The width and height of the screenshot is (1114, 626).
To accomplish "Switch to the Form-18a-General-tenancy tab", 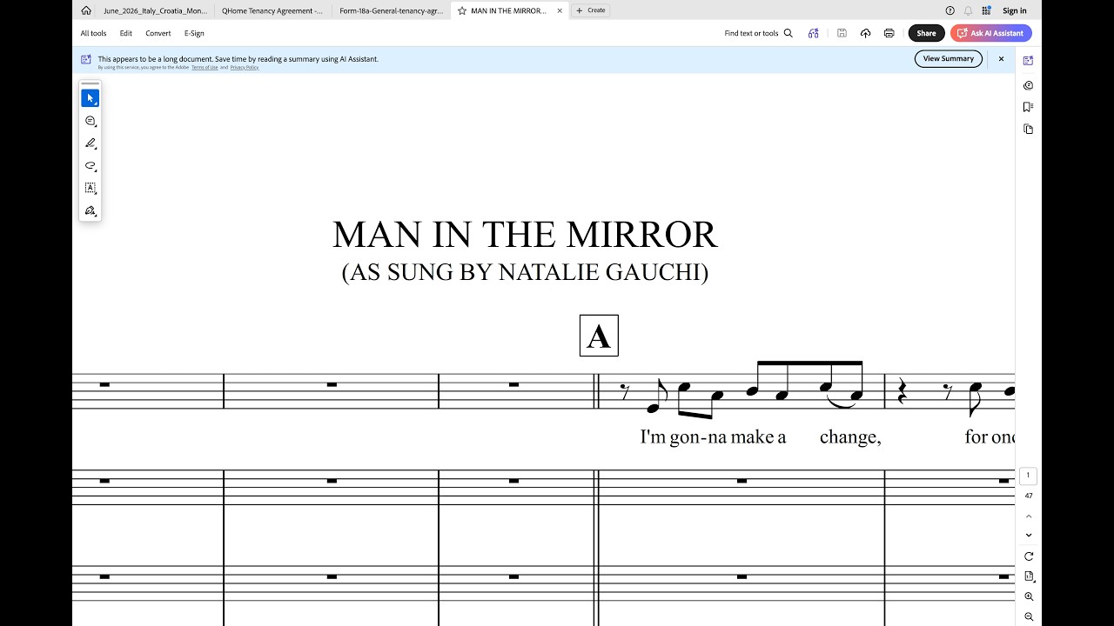I will [x=391, y=10].
